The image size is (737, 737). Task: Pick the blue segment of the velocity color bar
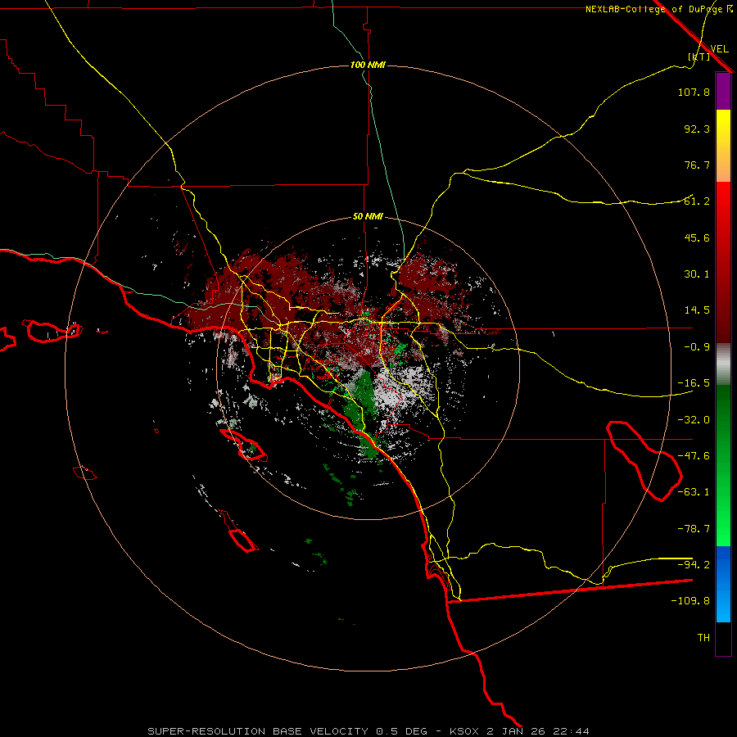coord(723,584)
